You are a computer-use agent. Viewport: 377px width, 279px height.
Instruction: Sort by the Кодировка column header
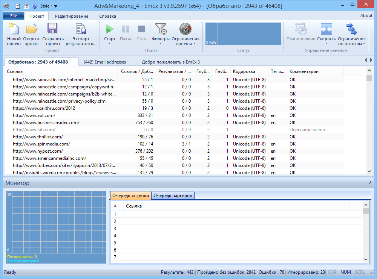(249, 71)
